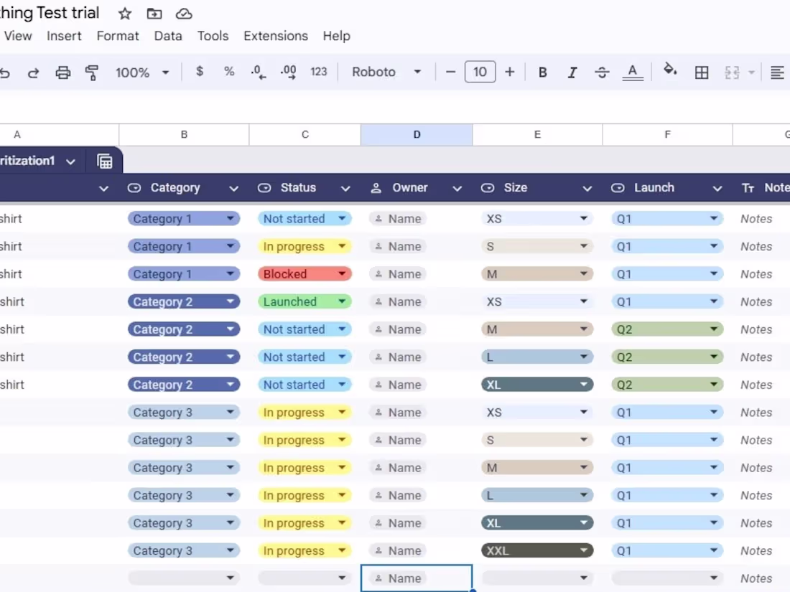The width and height of the screenshot is (790, 592).
Task: Click the decrease font size minus button
Action: [x=450, y=72]
